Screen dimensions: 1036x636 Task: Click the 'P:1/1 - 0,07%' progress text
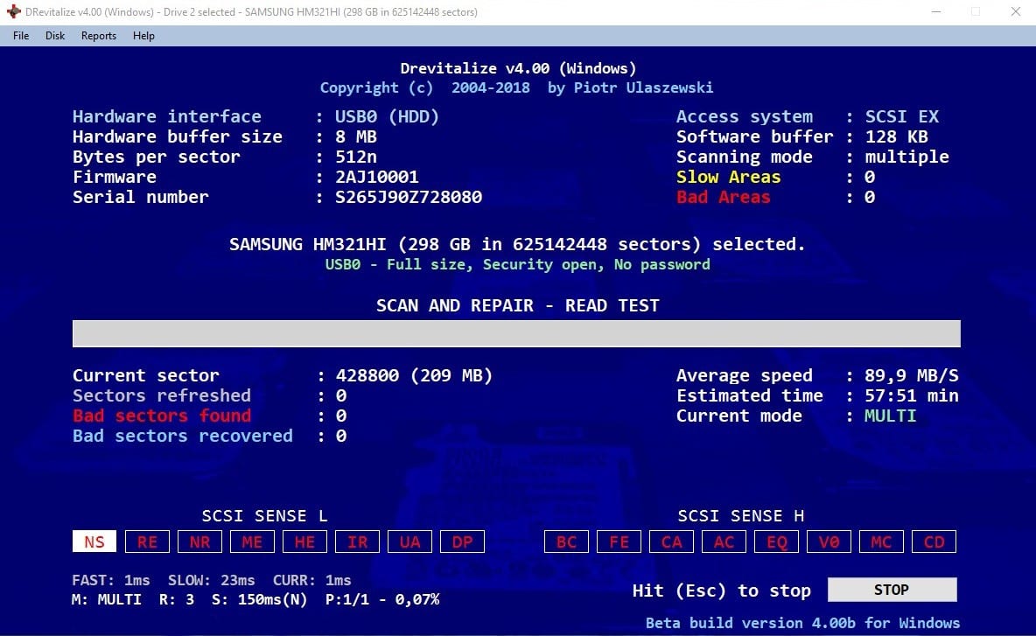(382, 599)
